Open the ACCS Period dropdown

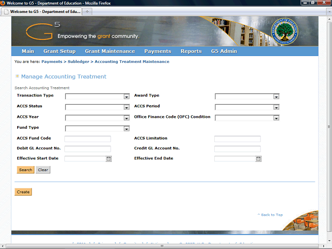276,107
